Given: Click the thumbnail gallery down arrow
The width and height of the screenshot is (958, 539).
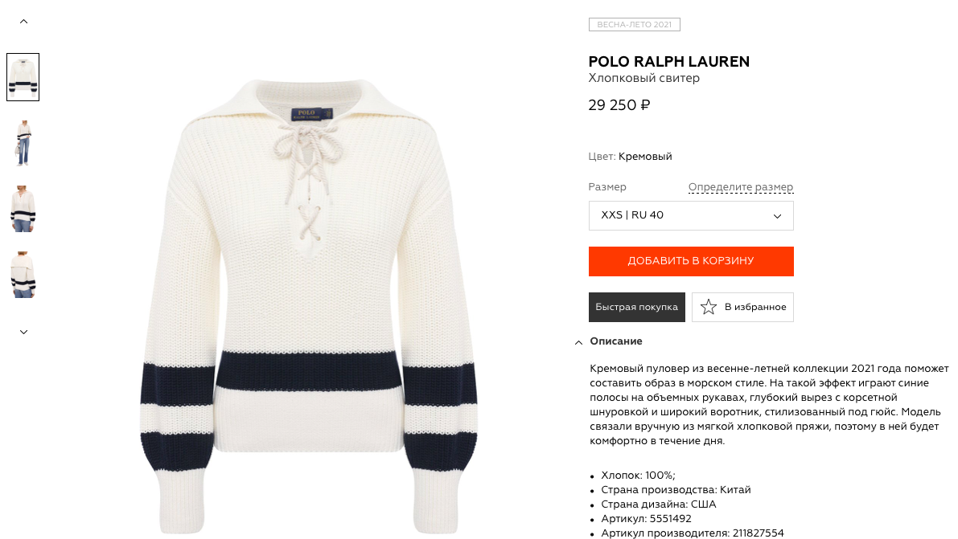Looking at the screenshot, I should [x=24, y=332].
